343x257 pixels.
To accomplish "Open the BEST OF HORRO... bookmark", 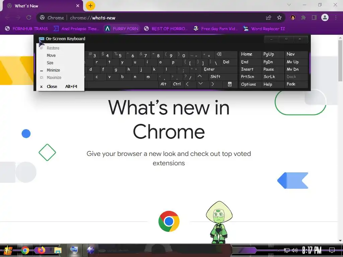I will 166,29.
